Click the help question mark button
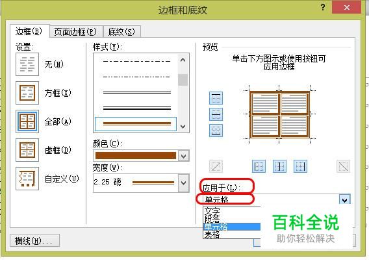The image size is (369, 265). pyautogui.click(x=323, y=8)
